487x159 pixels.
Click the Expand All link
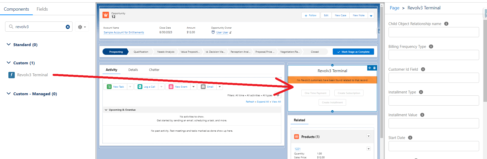263,102
